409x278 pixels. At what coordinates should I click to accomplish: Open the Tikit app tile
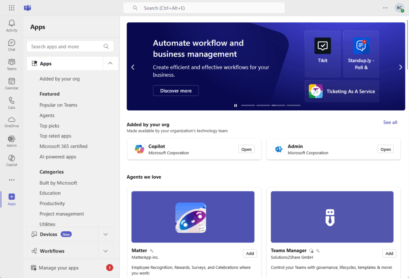point(323,54)
